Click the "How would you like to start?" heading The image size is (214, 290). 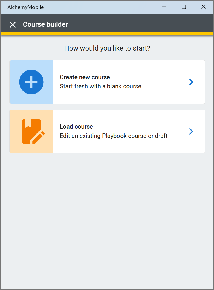point(107,48)
